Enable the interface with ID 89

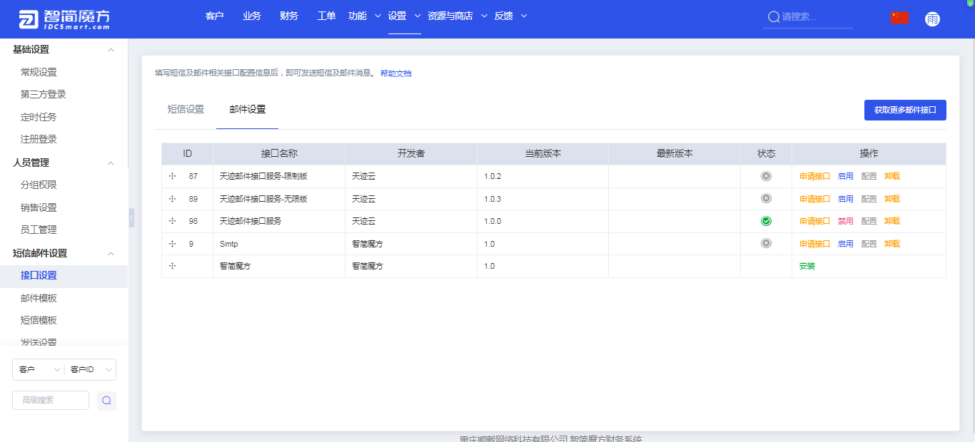click(x=845, y=199)
